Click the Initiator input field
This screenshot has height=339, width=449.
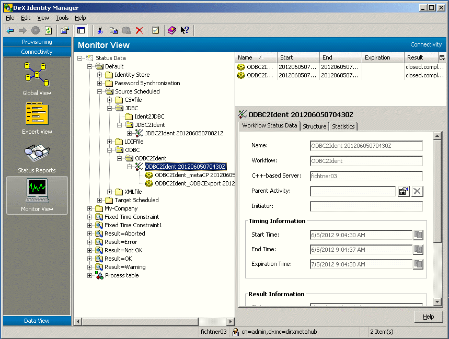point(366,206)
